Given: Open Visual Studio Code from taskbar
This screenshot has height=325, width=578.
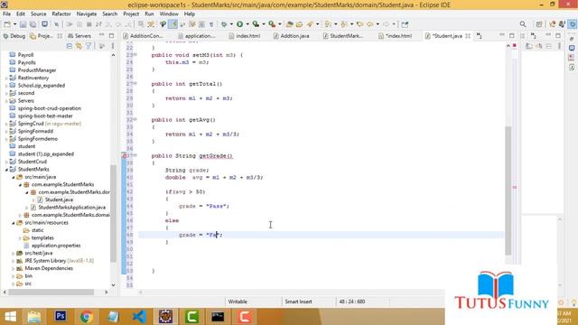Looking at the screenshot, I should click(139, 316).
